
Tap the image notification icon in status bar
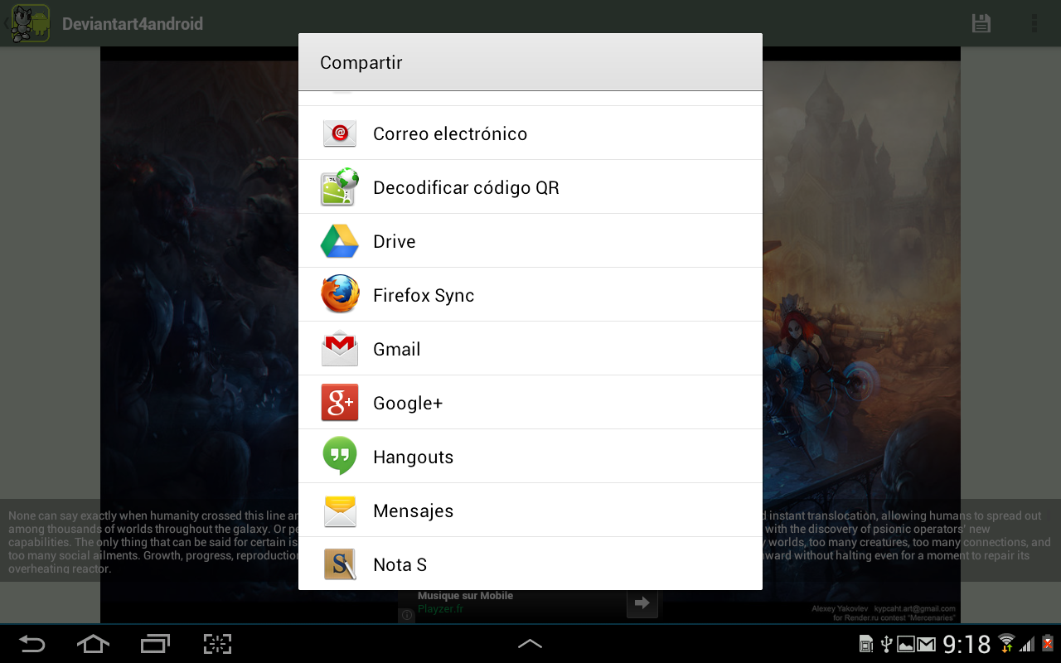coord(905,644)
